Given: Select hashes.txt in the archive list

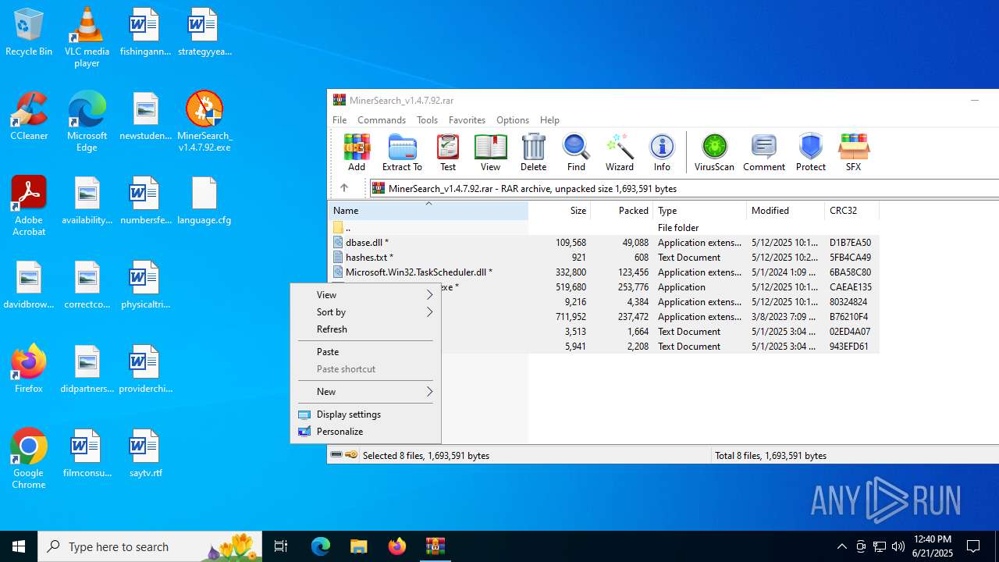Looking at the screenshot, I should tap(603, 258).
